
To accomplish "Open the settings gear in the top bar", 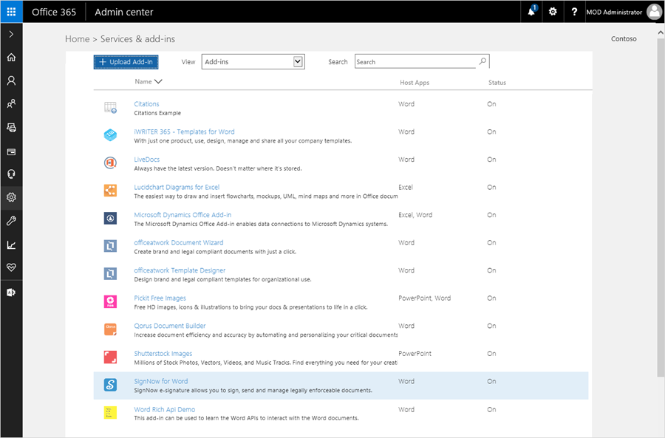I will click(x=553, y=12).
